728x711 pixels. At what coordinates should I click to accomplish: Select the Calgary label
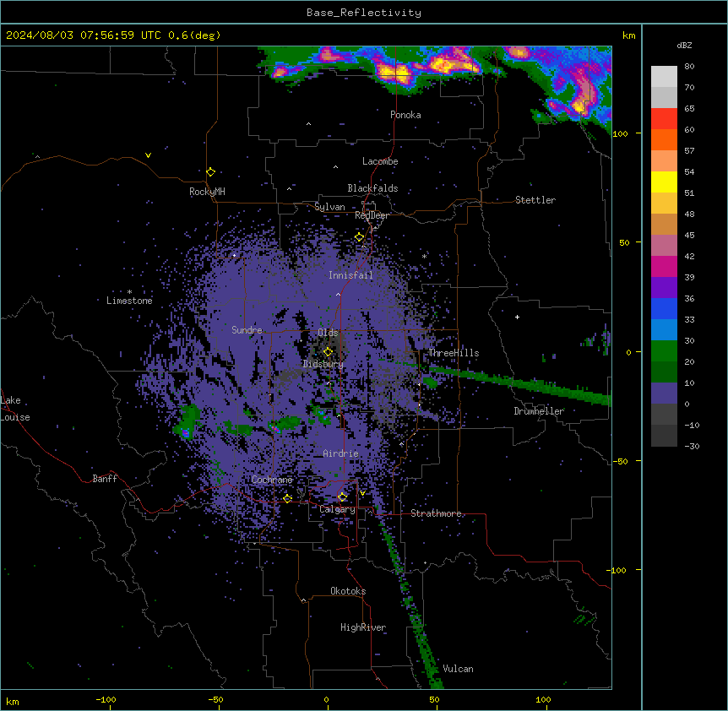(x=337, y=509)
